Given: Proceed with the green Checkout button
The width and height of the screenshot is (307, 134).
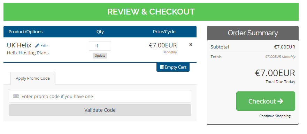Looking at the screenshot, I should coord(266,101).
